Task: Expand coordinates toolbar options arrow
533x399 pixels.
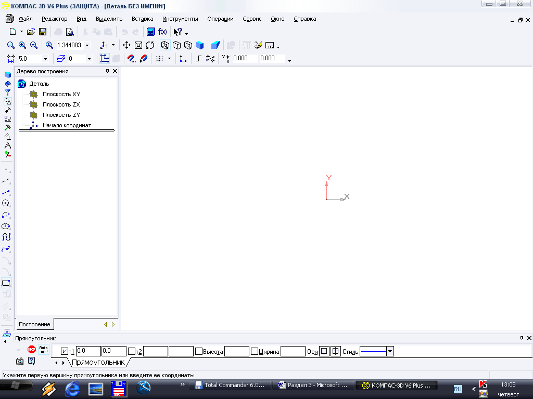Action: tap(289, 61)
